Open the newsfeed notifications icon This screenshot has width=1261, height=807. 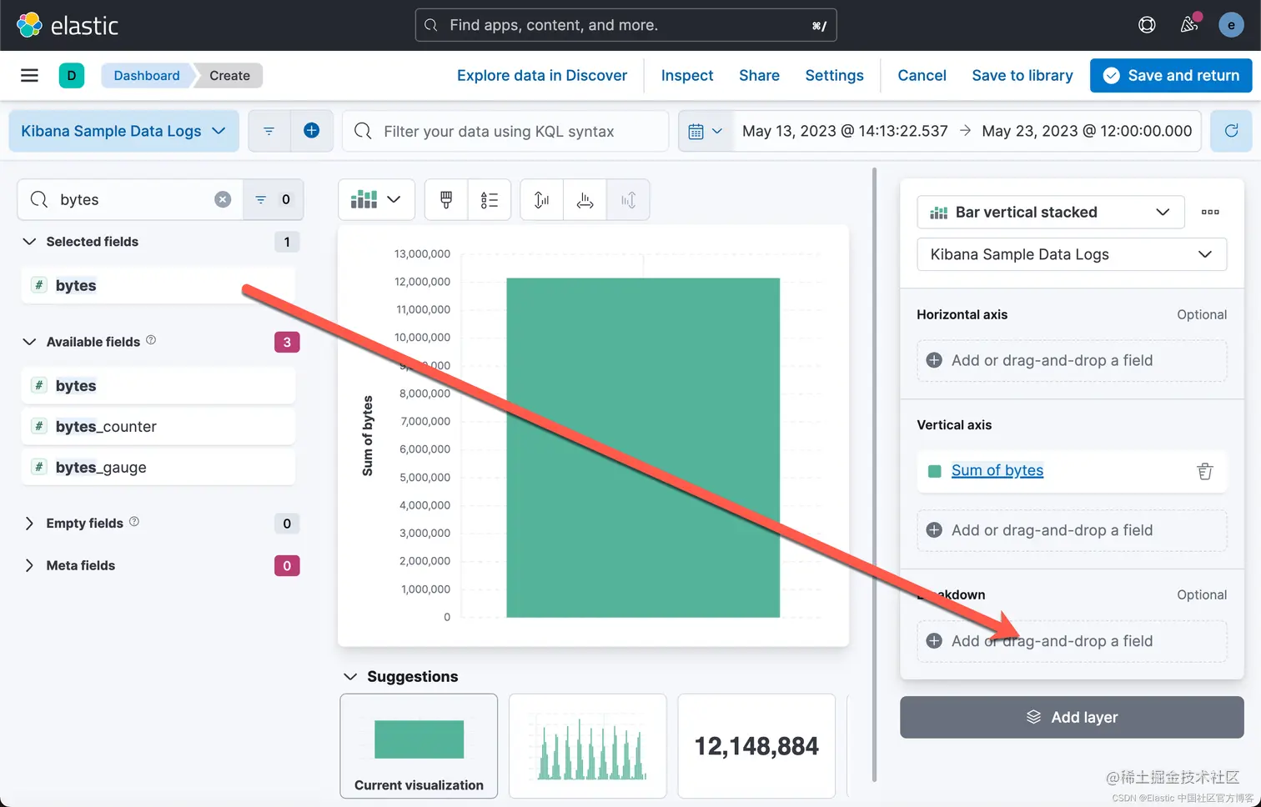pos(1189,25)
